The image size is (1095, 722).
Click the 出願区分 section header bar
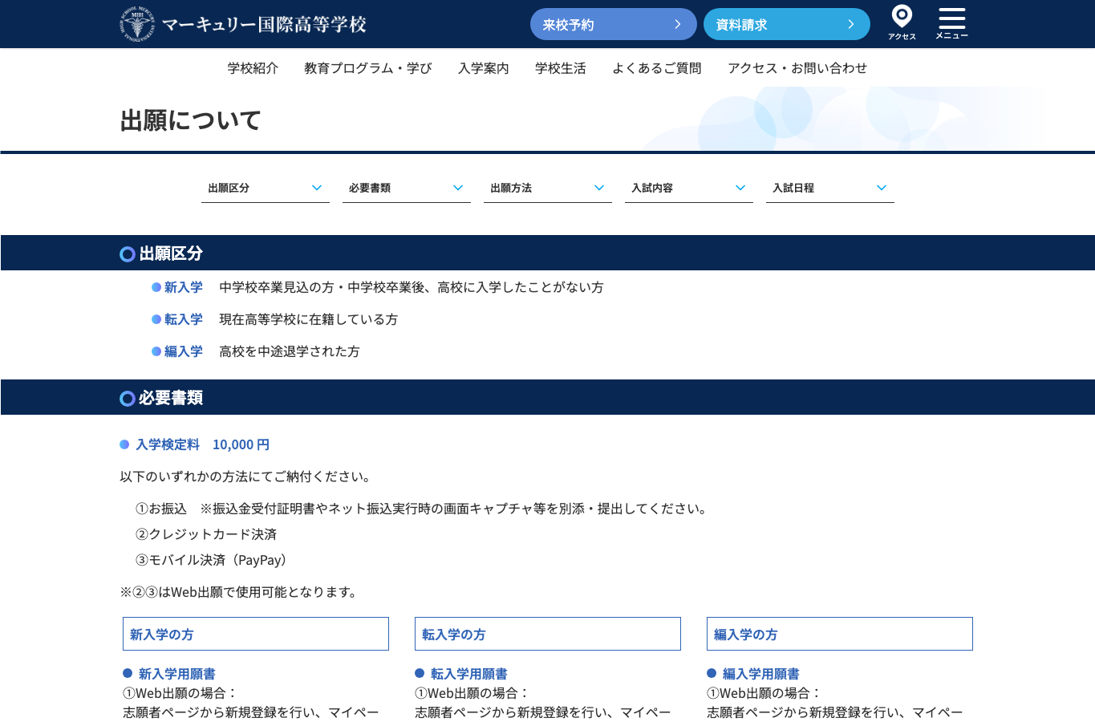547,253
